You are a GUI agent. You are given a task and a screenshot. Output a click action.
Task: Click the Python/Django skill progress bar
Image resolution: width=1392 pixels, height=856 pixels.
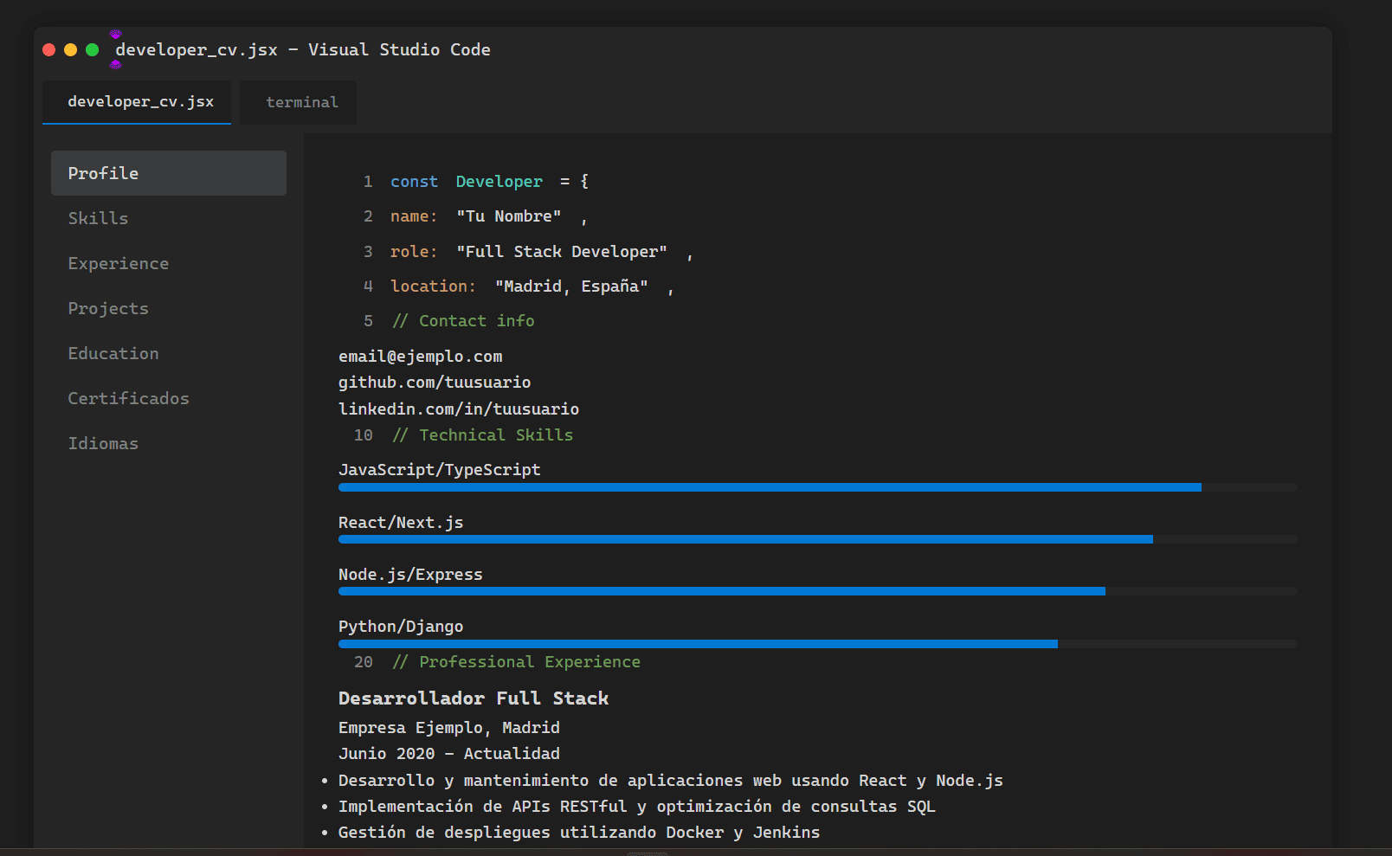(x=817, y=644)
